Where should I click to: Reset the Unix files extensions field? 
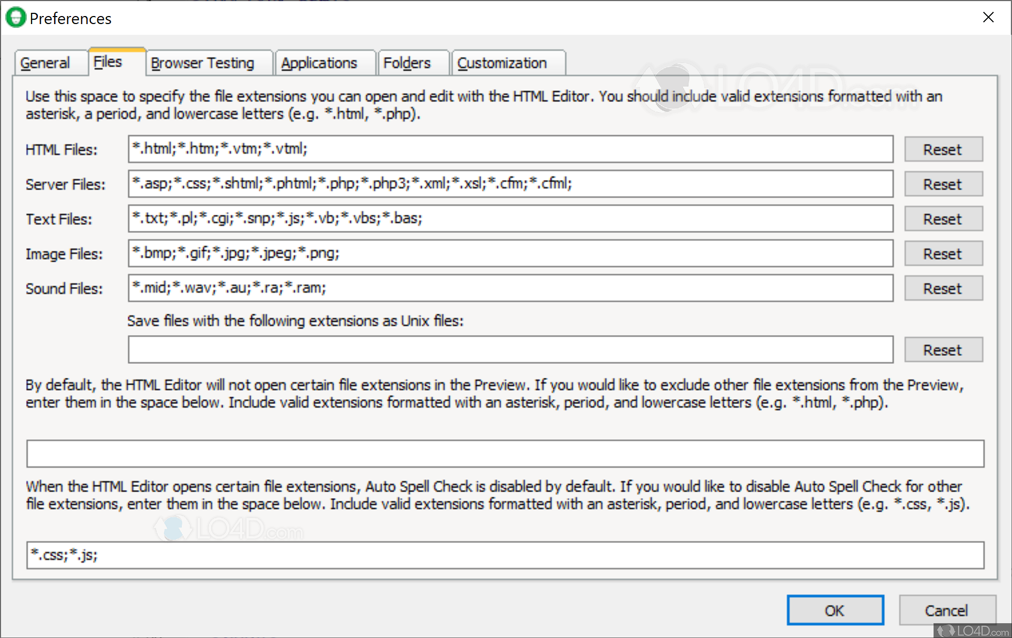pyautogui.click(x=943, y=350)
